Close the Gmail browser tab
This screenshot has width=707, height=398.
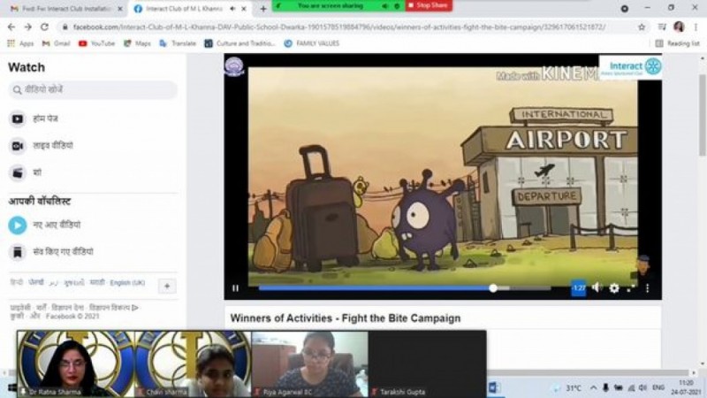(120, 9)
